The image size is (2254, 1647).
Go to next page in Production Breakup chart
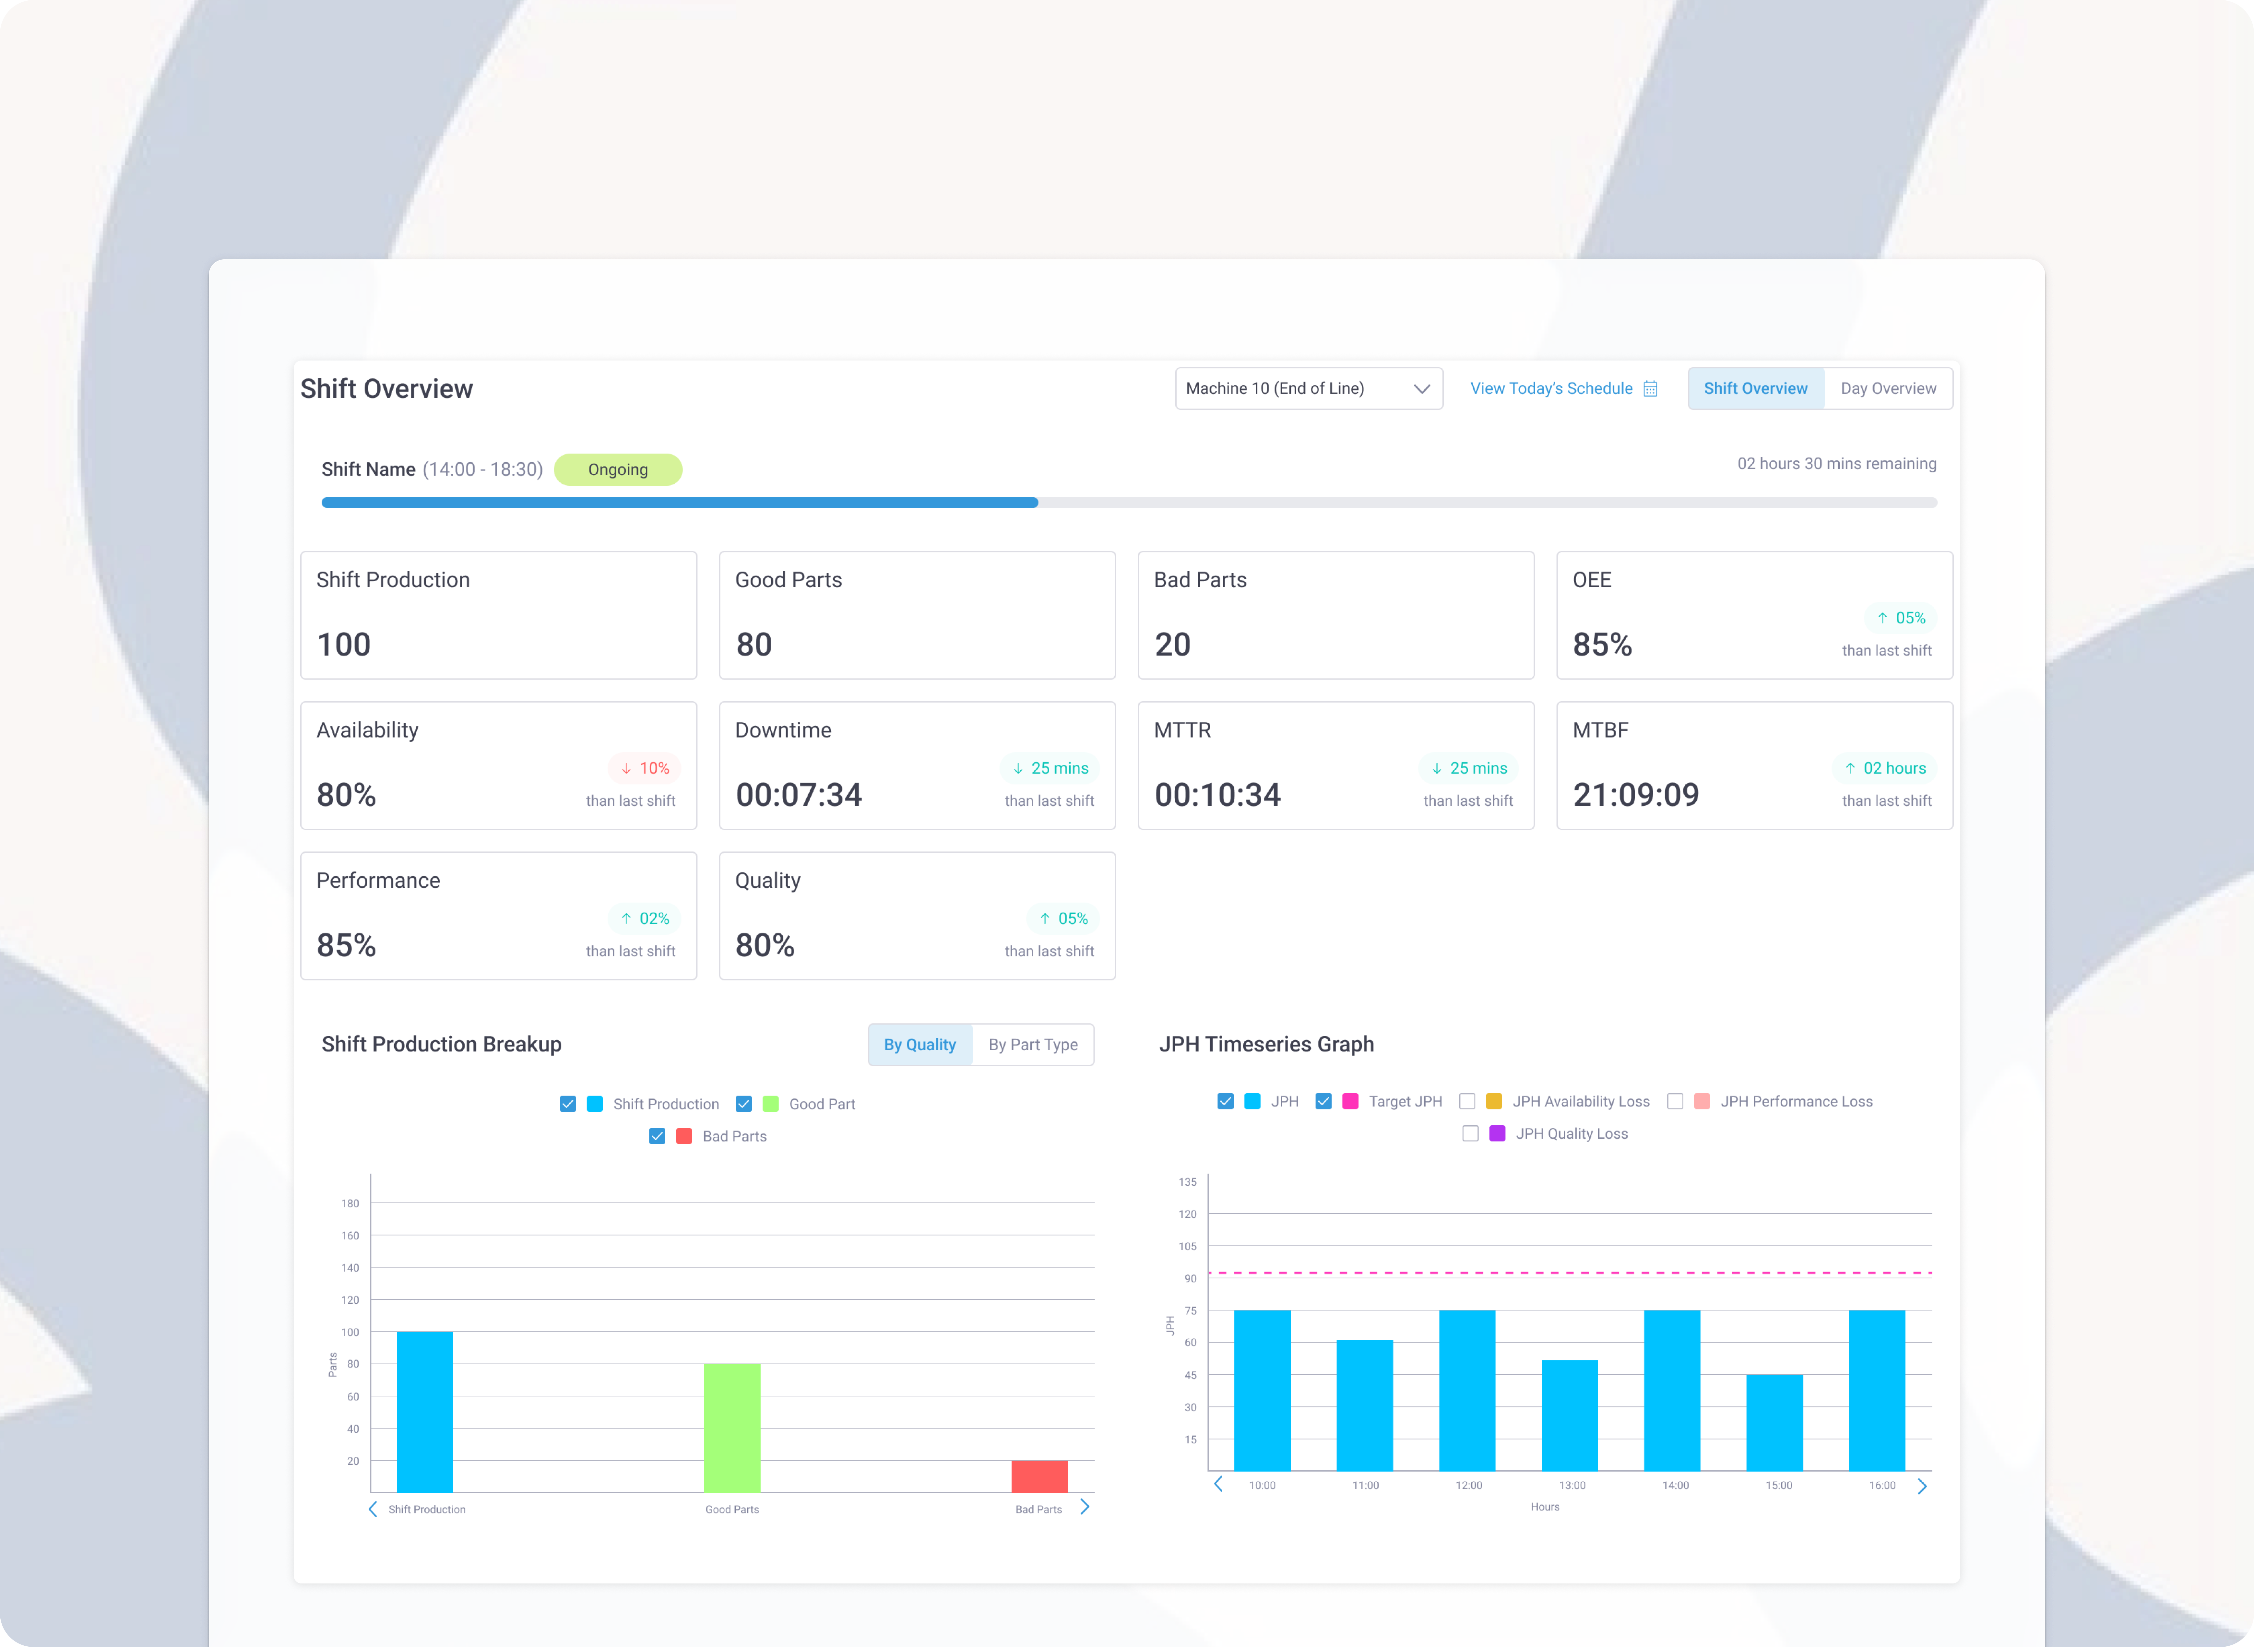coord(1085,1506)
